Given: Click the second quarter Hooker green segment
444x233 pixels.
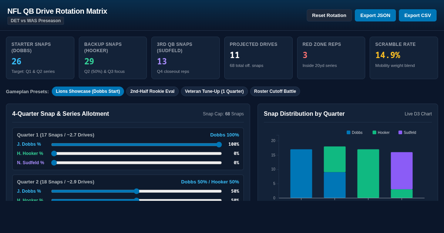Looking at the screenshot, I should pyautogui.click(x=335, y=159).
